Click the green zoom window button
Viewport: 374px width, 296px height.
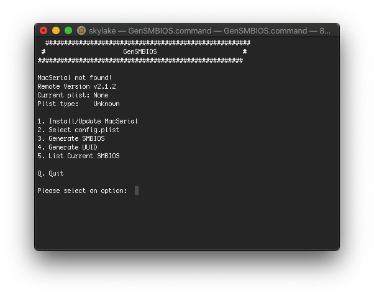pos(68,30)
